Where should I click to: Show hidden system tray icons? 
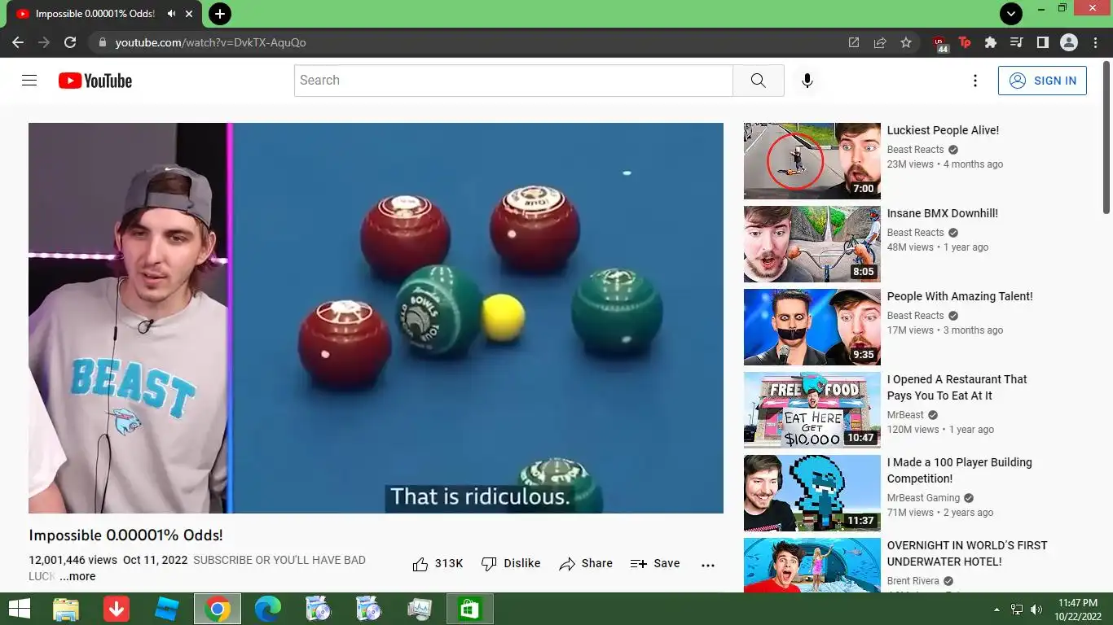tap(996, 610)
